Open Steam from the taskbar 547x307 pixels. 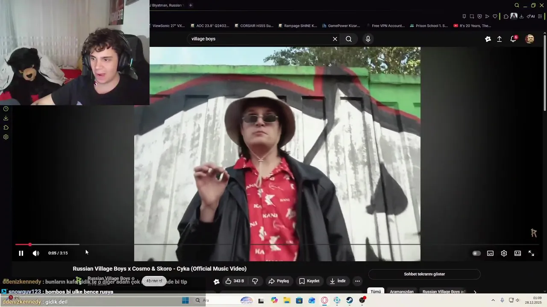(350, 300)
